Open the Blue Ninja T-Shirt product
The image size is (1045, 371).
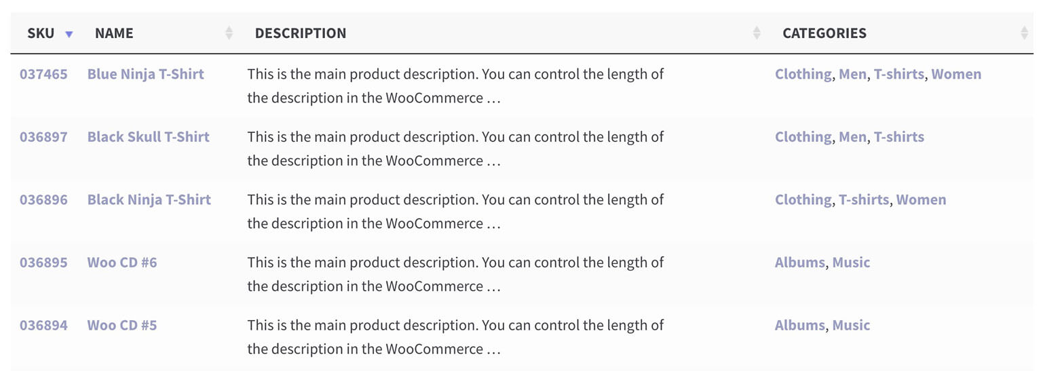[145, 74]
